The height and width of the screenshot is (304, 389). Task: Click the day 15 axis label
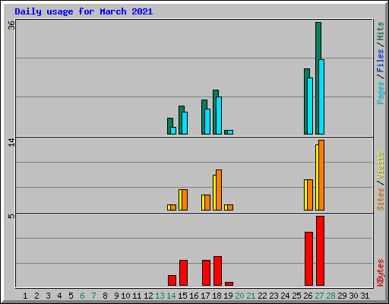tap(182, 296)
